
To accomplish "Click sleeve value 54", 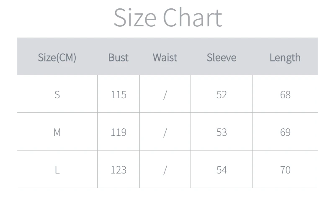I will coord(222,170).
